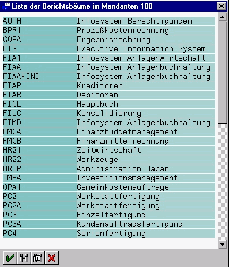229x267 pixels.
Task: Click the scrollbar down arrow
Action: coord(223,245)
